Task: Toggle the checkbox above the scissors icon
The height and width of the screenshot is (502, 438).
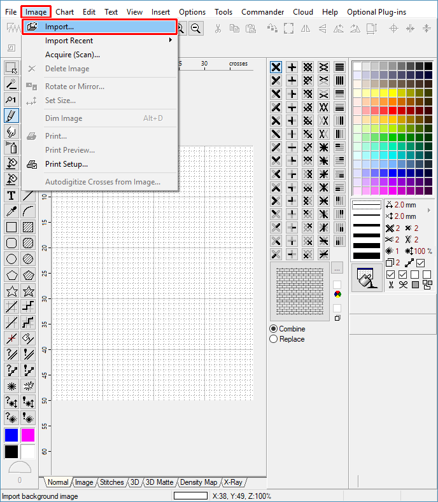Action: coord(390,275)
